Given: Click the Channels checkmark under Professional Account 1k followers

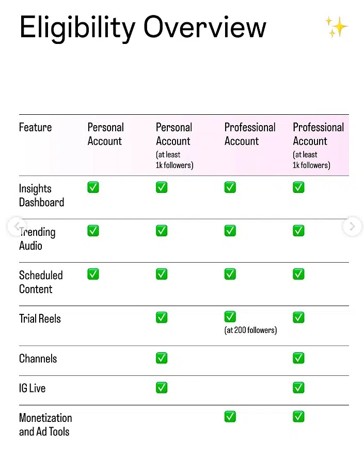Looking at the screenshot, I should pos(298,358).
